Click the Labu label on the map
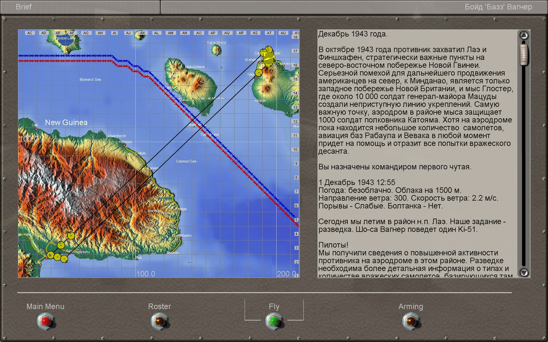 tap(39, 262)
